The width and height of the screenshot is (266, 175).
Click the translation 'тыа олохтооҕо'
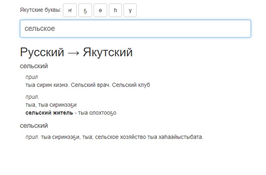(x=97, y=113)
